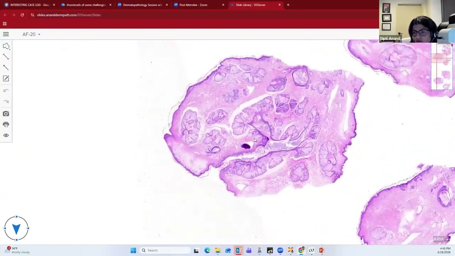Click the rotation compass control
455x256 pixels.
pos(16,228)
